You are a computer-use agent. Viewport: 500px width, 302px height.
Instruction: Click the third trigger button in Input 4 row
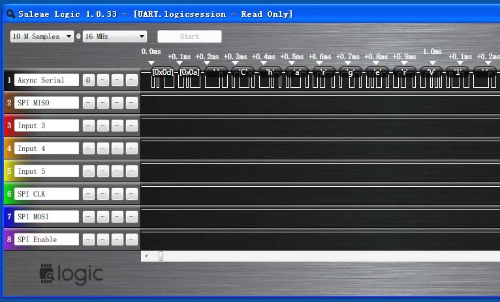coord(117,148)
